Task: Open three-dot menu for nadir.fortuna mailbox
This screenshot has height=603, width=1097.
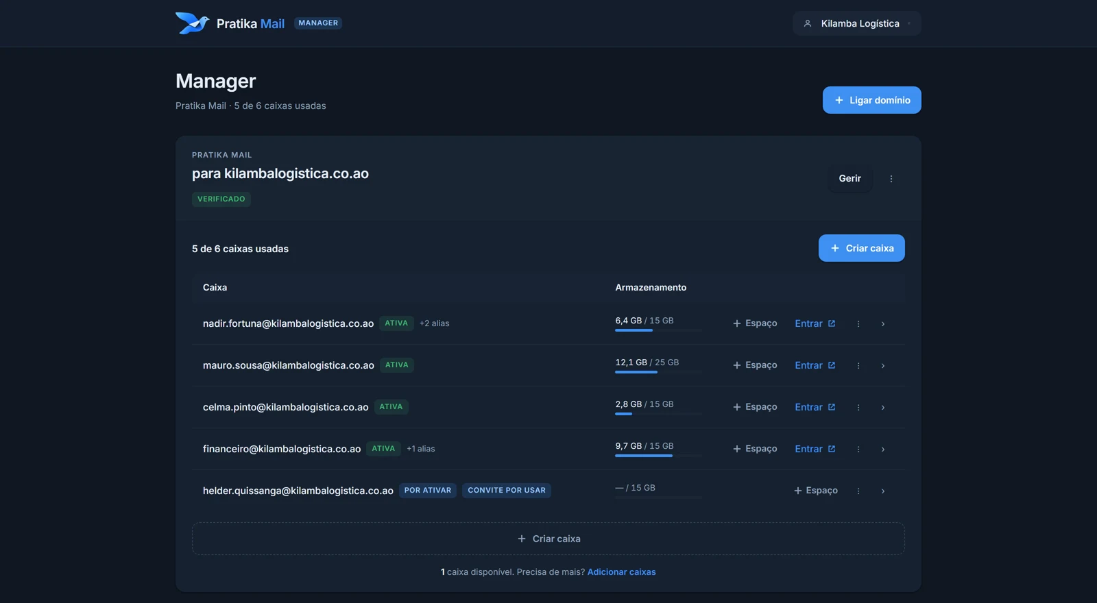Action: pos(858,323)
